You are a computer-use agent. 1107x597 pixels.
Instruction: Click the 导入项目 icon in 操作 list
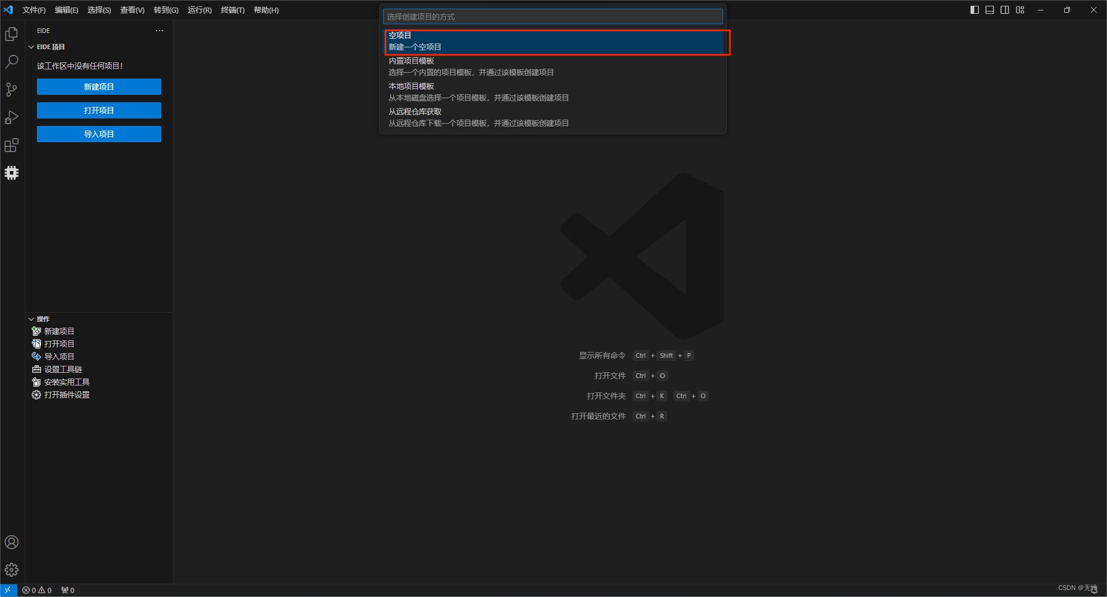coord(36,357)
